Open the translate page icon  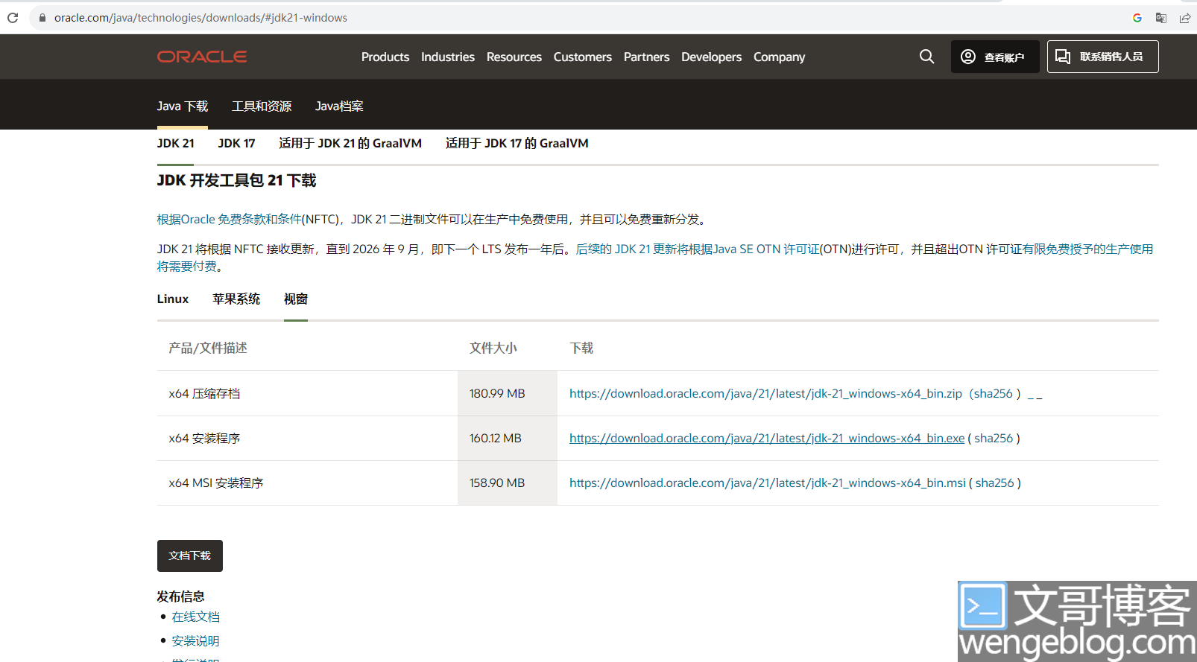(1161, 18)
